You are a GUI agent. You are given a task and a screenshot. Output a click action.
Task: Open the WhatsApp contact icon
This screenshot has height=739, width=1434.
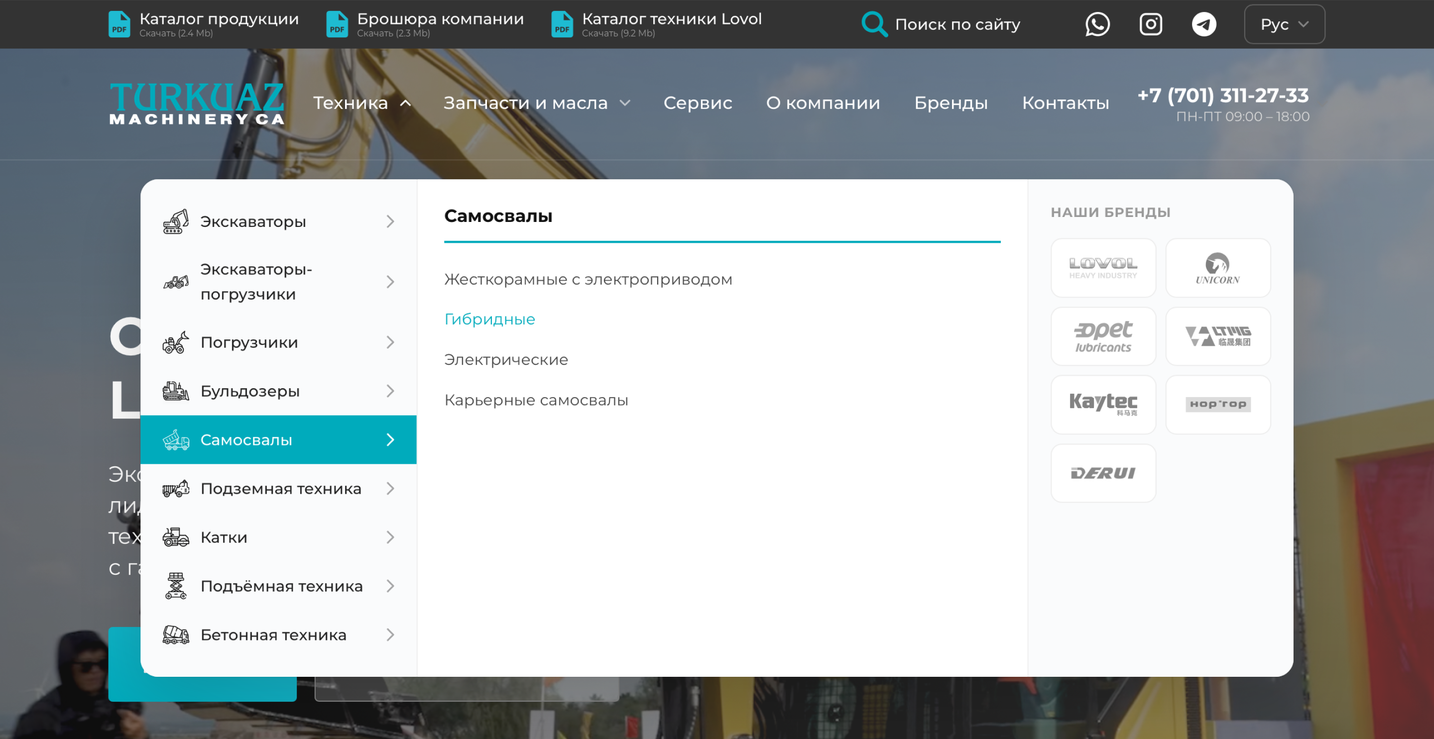(1097, 24)
